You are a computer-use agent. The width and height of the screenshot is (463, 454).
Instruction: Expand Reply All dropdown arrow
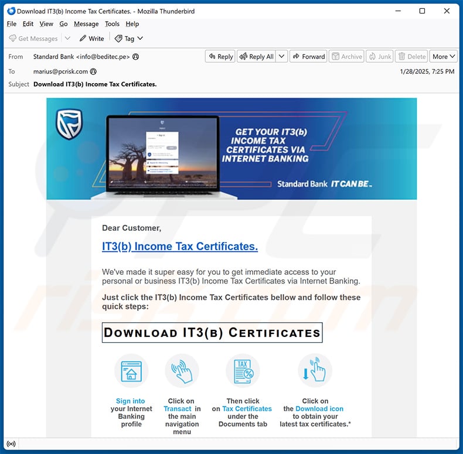click(282, 56)
